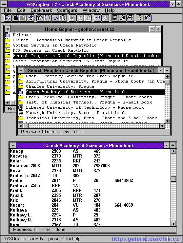This screenshot has height=243, width=183.
Task: Click folder icon beside Technical University, Brno
Action: [21, 118]
